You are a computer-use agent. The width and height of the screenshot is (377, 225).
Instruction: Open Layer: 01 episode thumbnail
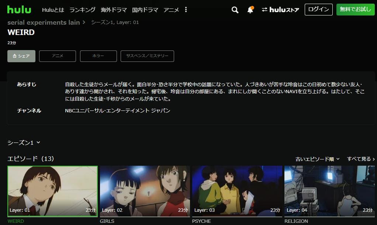[53, 191]
